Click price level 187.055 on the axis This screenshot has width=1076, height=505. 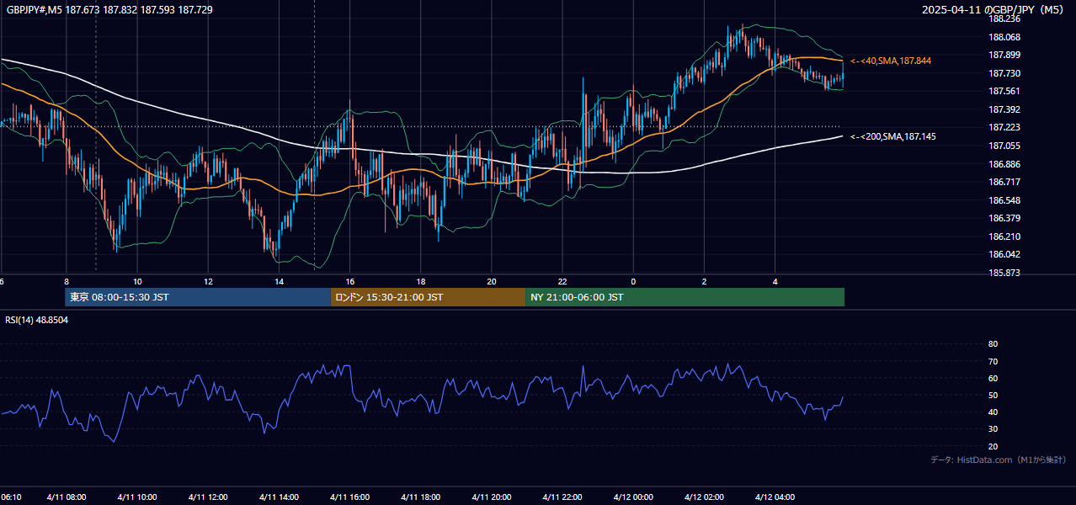pos(1004,146)
